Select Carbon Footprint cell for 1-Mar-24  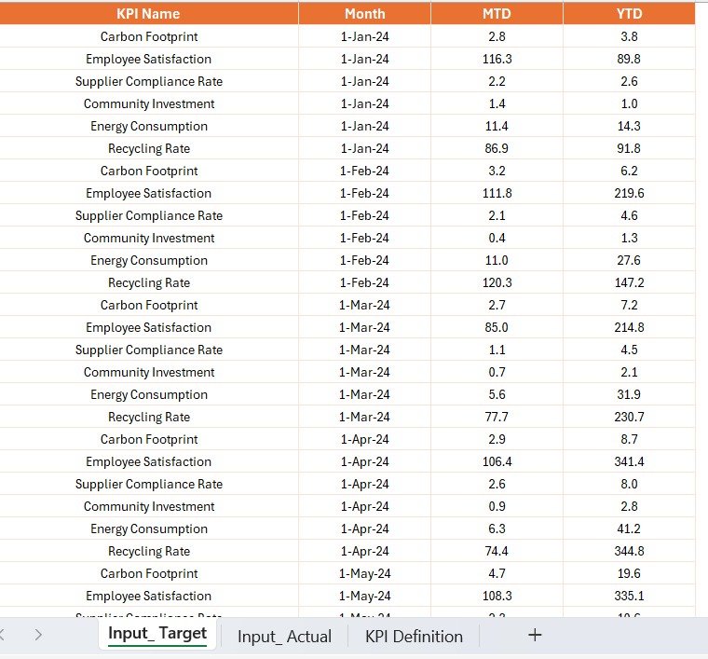149,305
